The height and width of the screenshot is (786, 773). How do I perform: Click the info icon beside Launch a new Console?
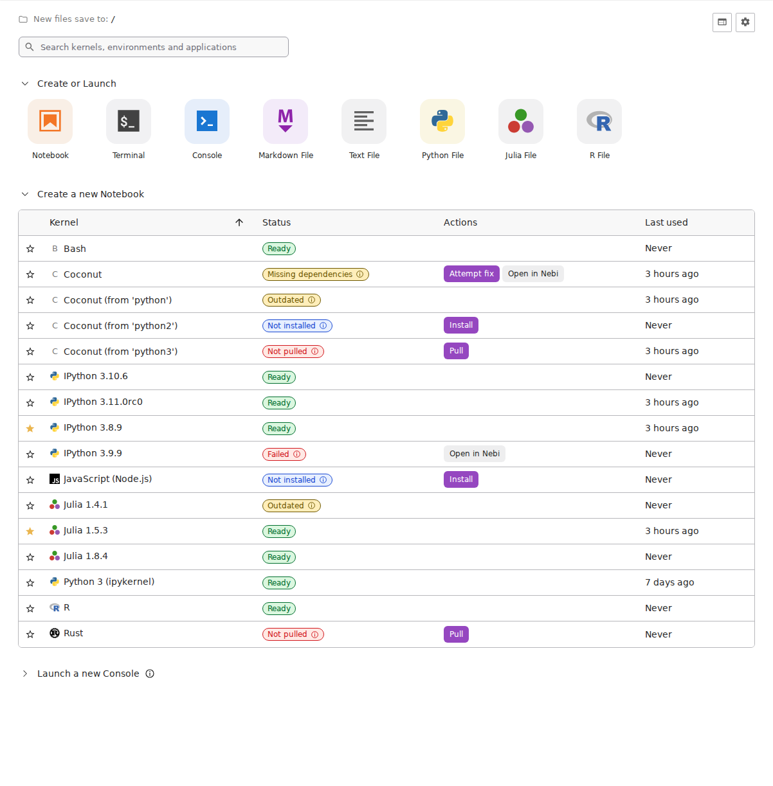pos(150,674)
